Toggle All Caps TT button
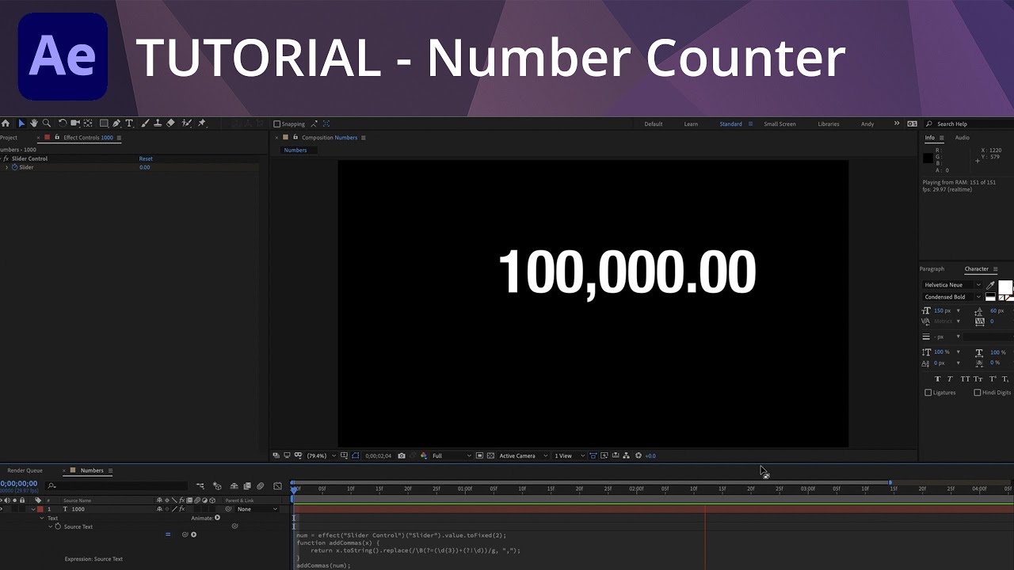1014x570 pixels. point(965,379)
